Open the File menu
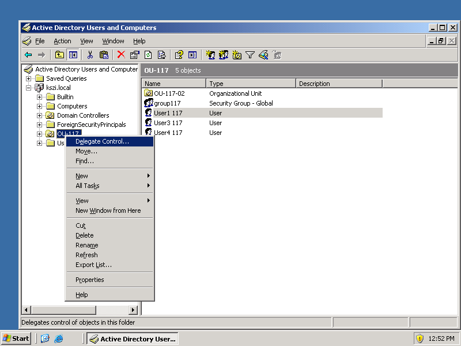The height and width of the screenshot is (346, 461). coord(40,41)
